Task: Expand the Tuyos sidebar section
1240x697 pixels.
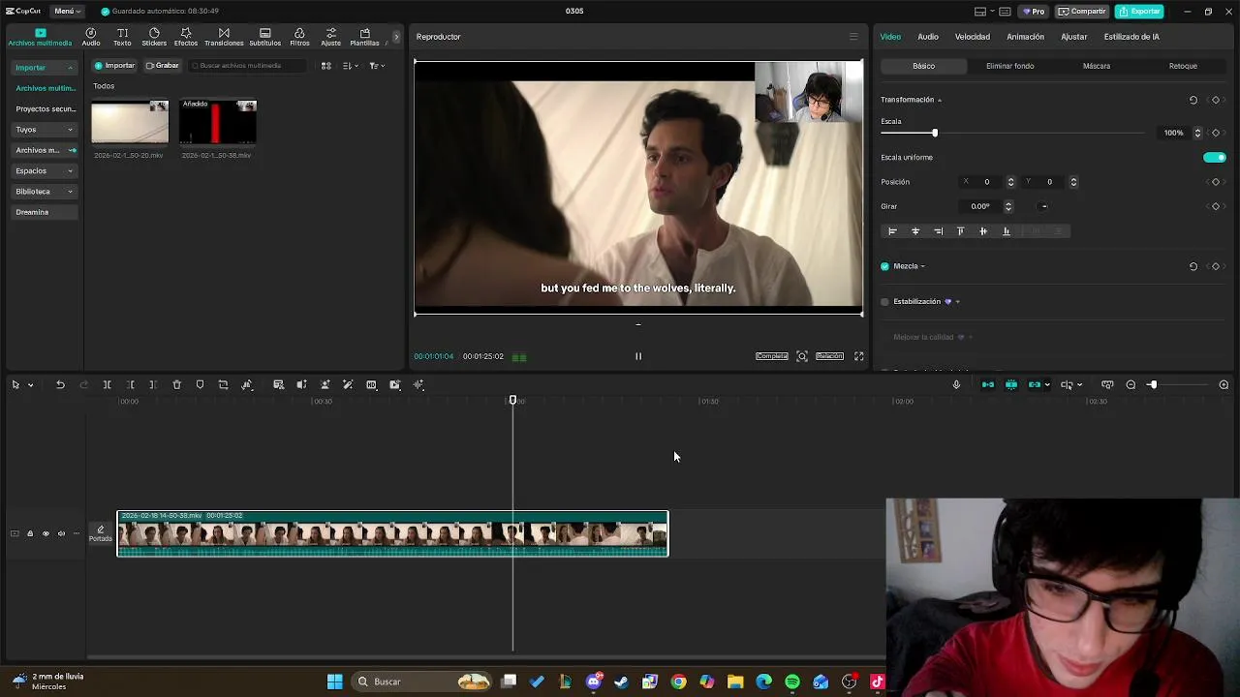Action: (45, 130)
